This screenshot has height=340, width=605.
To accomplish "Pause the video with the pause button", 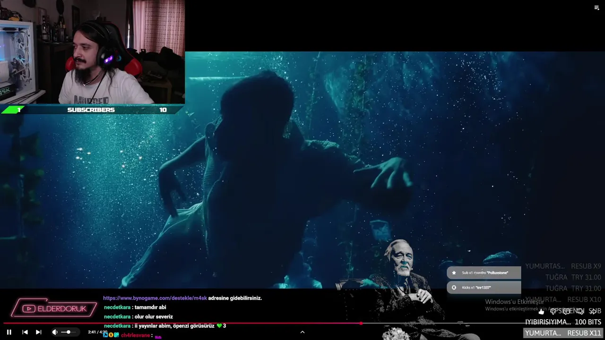I will pyautogui.click(x=9, y=332).
